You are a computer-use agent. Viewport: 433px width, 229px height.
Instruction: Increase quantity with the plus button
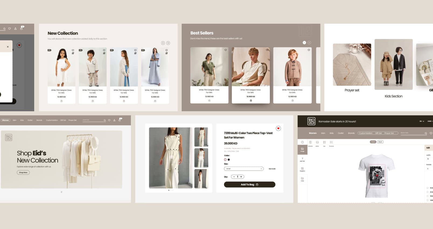click(x=241, y=177)
